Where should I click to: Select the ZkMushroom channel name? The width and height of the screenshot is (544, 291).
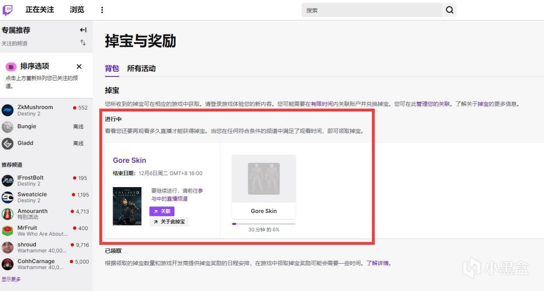click(35, 107)
